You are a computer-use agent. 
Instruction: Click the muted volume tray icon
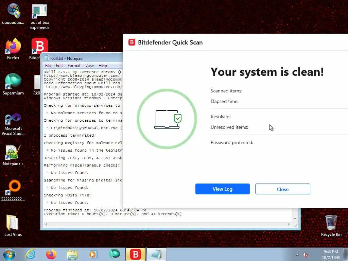pos(306,255)
